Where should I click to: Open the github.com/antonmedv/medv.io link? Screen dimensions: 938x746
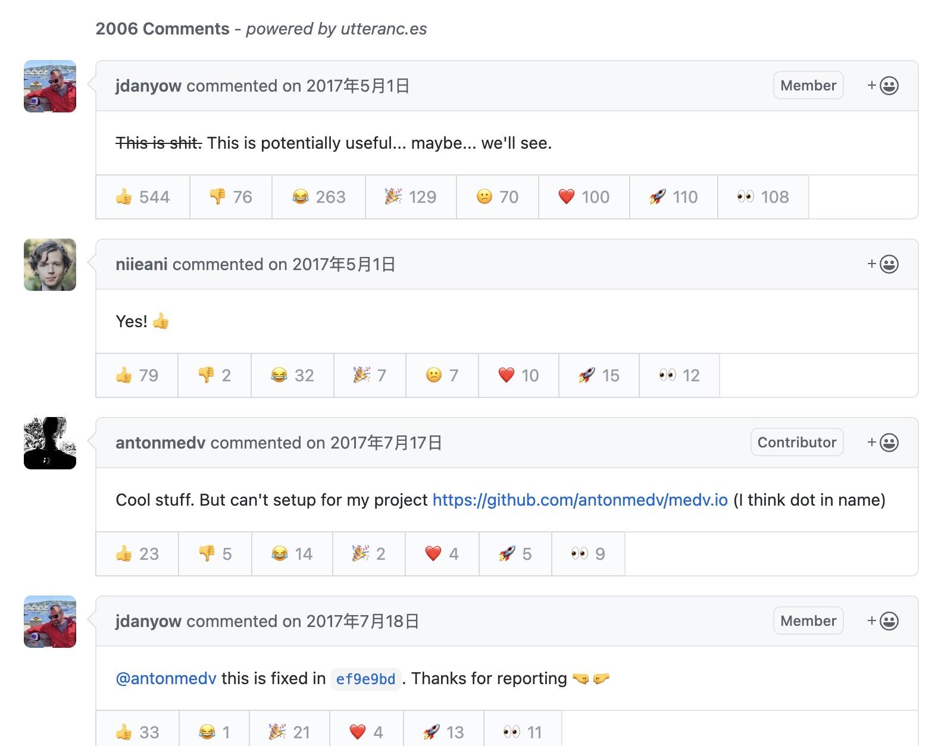coord(580,500)
